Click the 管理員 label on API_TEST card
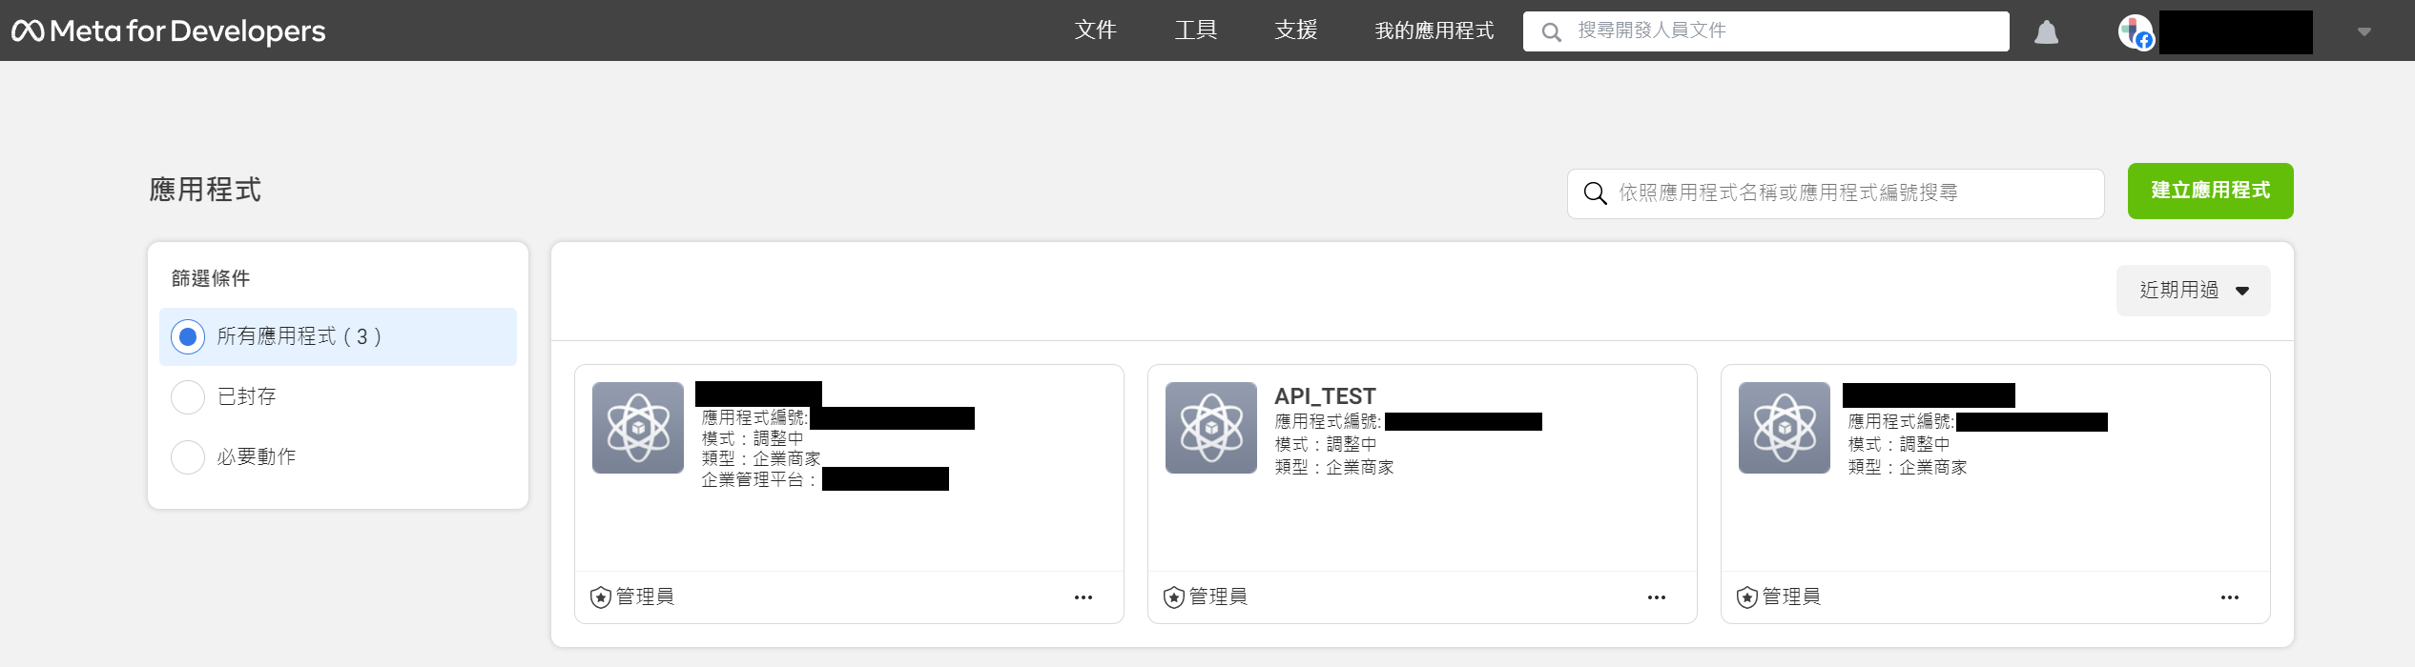Image resolution: width=2415 pixels, height=667 pixels. (1218, 596)
